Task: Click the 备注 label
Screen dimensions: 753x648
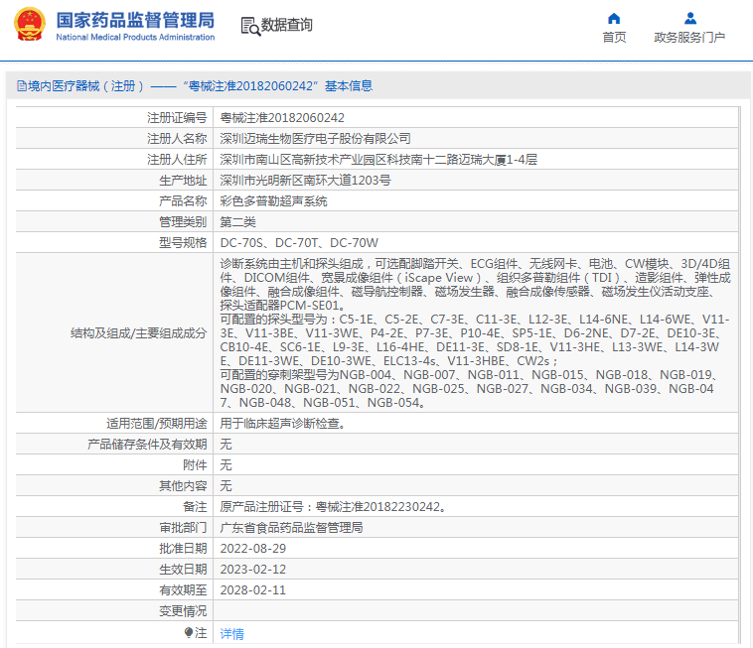Action: pos(195,506)
